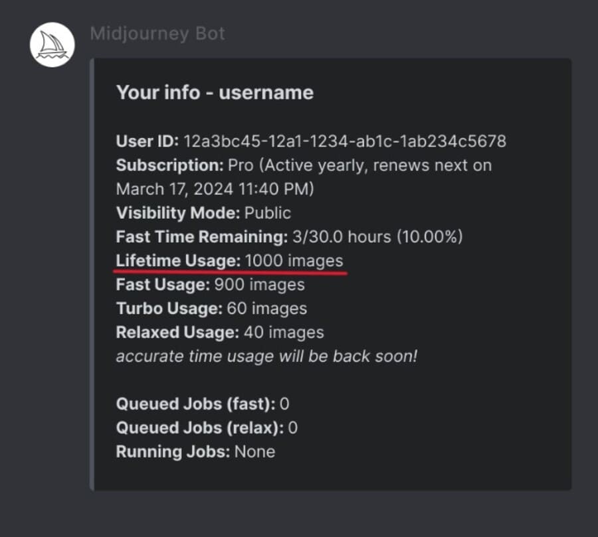This screenshot has height=537, width=598.
Task: Click the Fast Usage label
Action: 163,285
